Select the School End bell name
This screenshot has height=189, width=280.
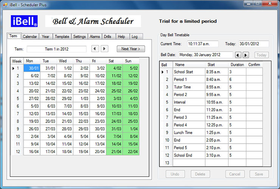[x=189, y=155]
